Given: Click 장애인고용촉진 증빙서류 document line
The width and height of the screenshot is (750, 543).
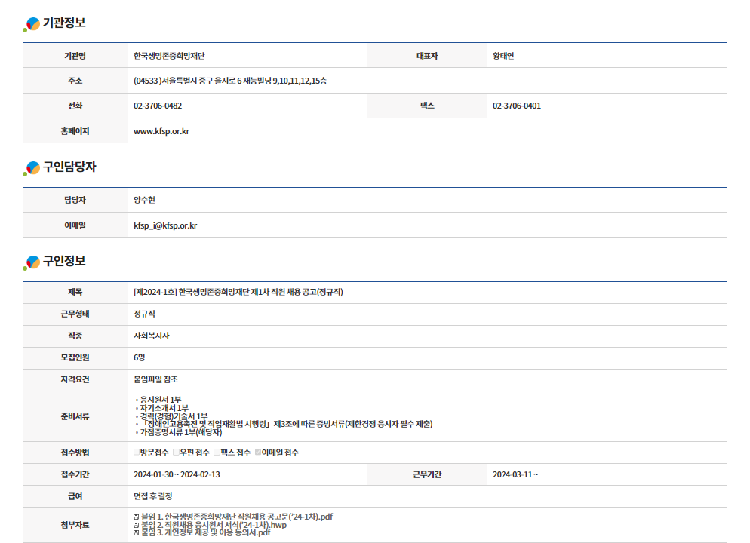Looking at the screenshot, I should 284,424.
